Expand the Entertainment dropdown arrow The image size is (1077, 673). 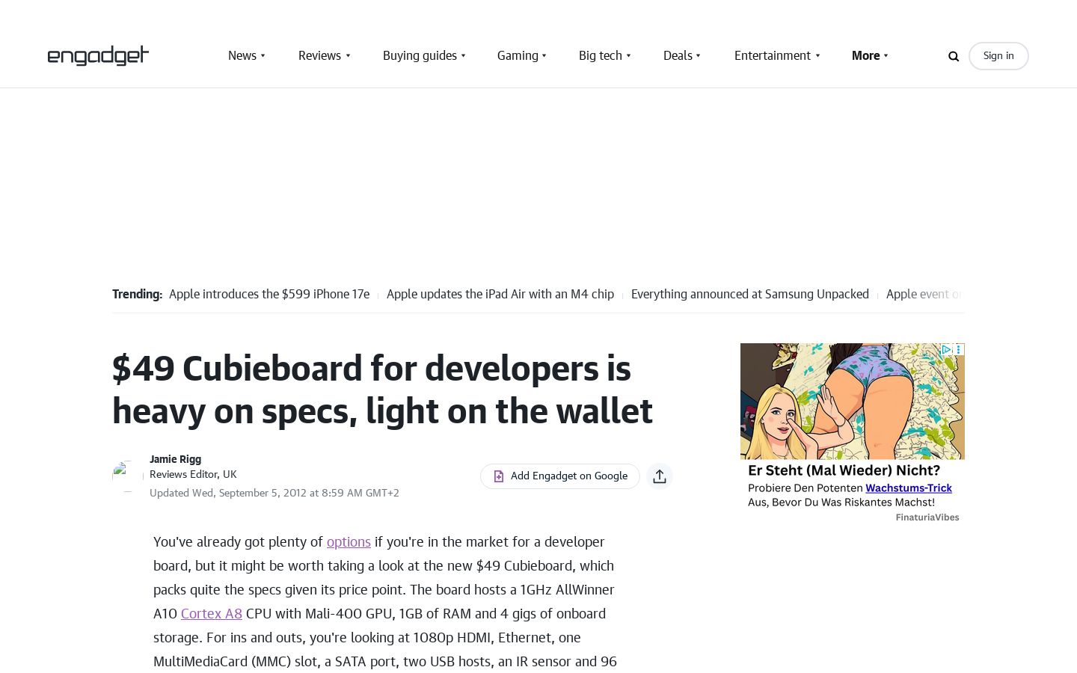[817, 56]
